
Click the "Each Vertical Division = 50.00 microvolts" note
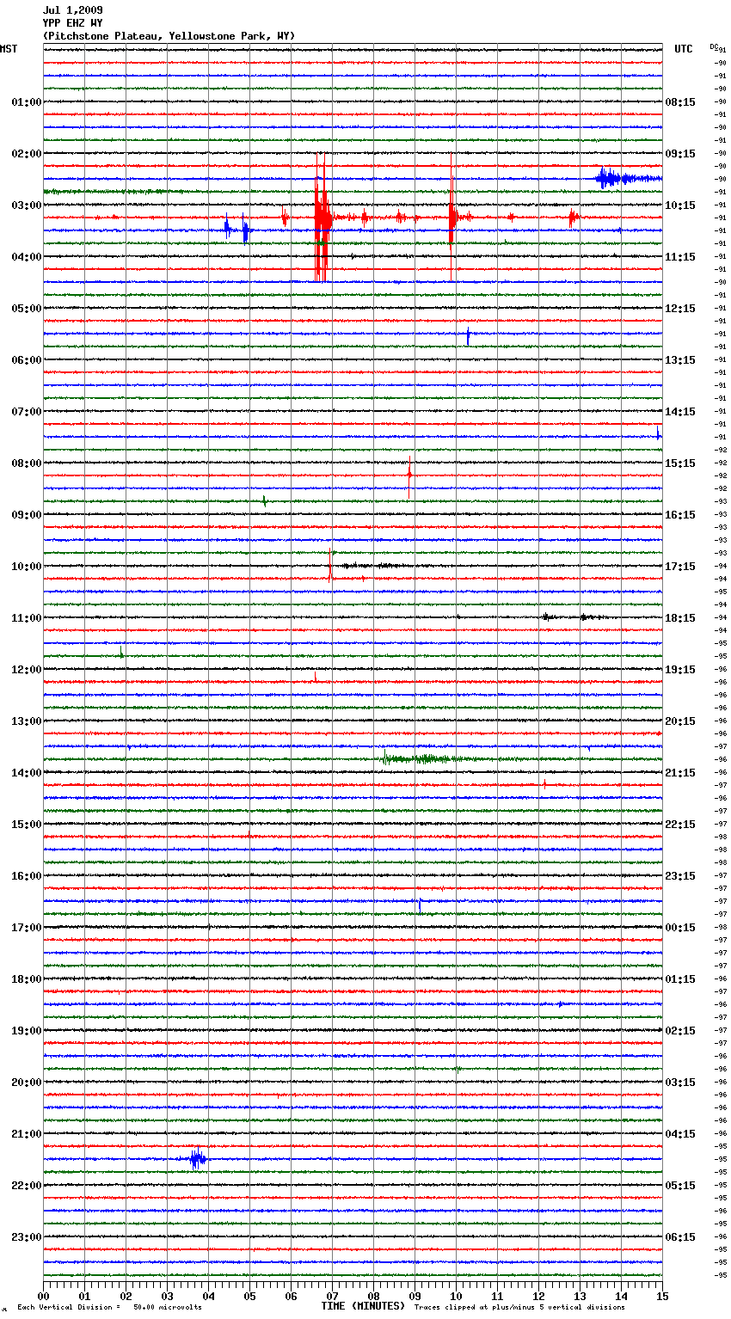click(109, 1307)
